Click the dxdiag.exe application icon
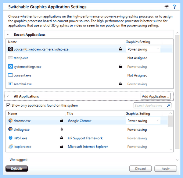Image resolution: width=183 pixels, height=178 pixels. click(10, 129)
